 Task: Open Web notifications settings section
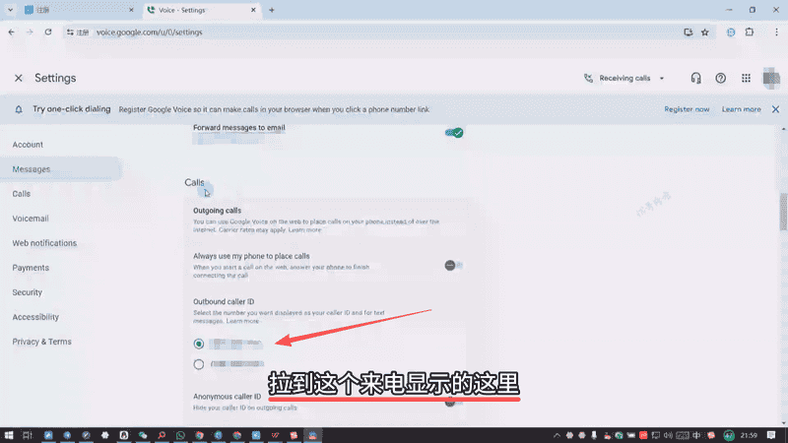click(44, 243)
